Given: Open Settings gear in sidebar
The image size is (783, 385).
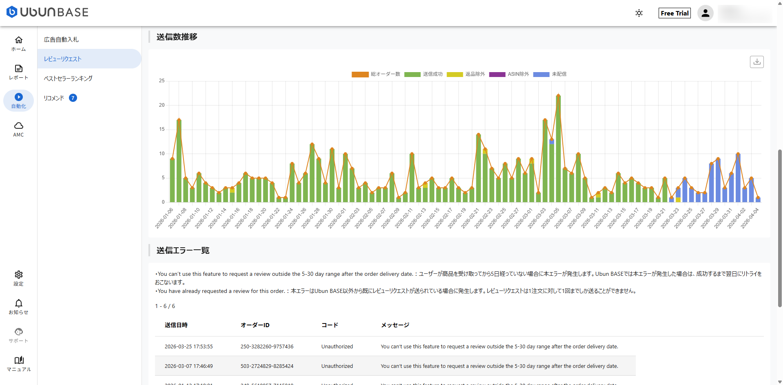Looking at the screenshot, I should coord(19,275).
